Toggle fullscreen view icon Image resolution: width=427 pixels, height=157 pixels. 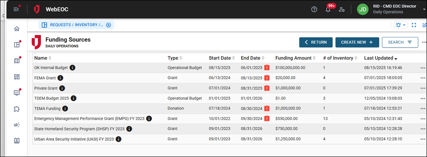tap(414, 25)
